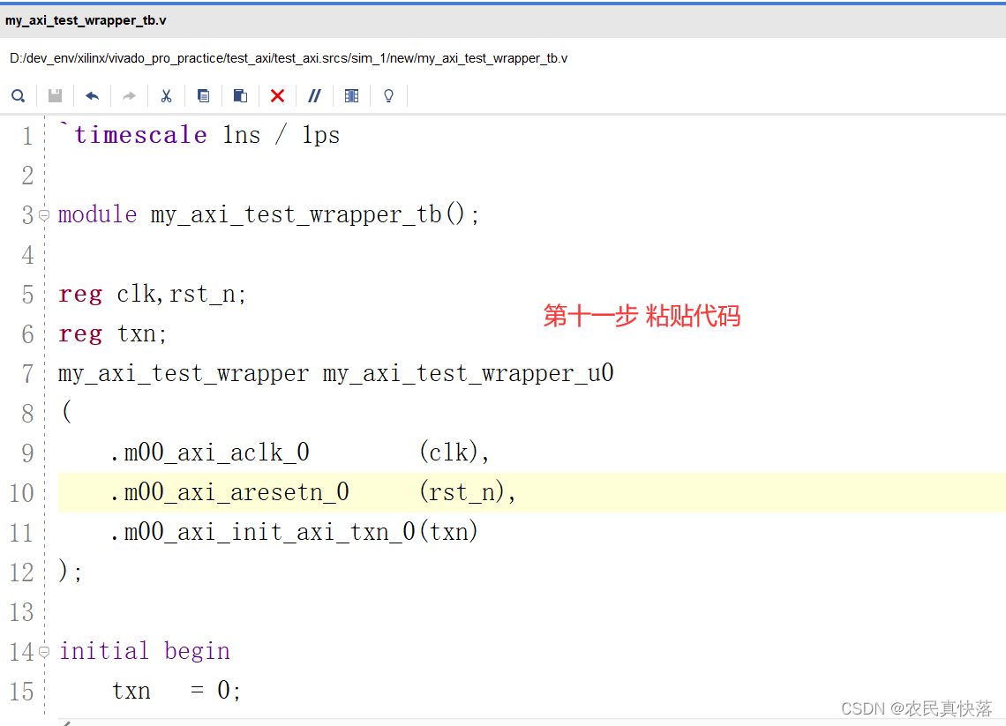Undo the last edit
Image resolution: width=1006 pixels, height=726 pixels.
pyautogui.click(x=92, y=96)
